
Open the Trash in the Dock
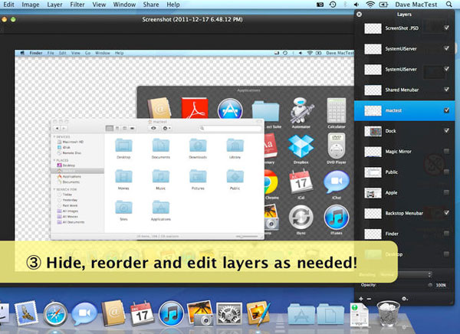388,314
